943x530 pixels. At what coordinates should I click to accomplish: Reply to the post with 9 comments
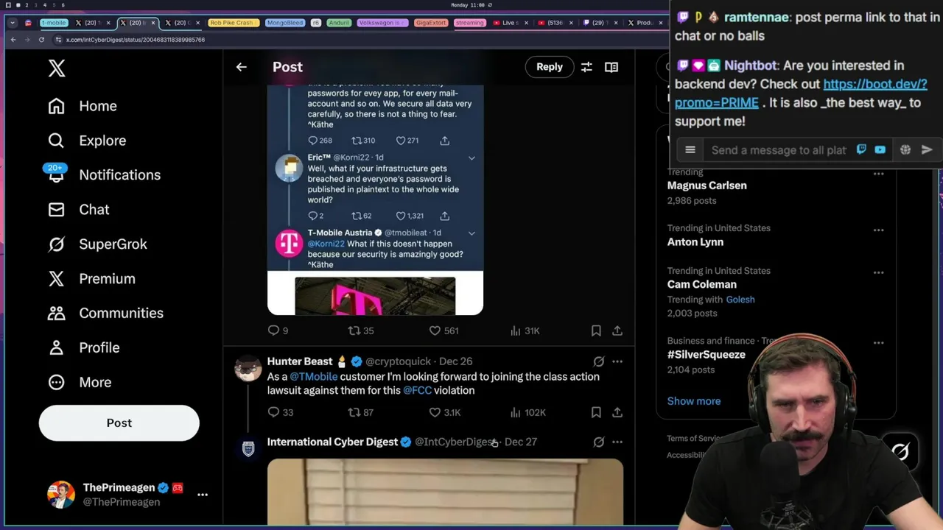click(x=278, y=331)
